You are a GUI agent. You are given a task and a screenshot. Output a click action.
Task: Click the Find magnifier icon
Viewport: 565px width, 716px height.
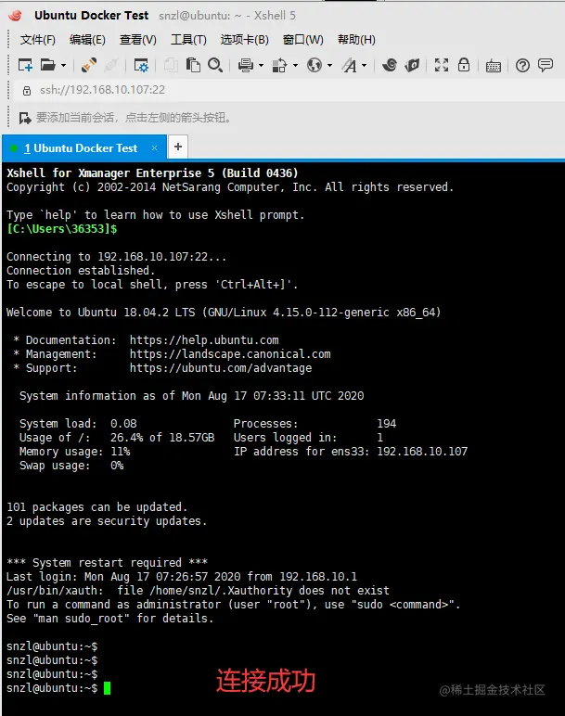click(x=215, y=65)
